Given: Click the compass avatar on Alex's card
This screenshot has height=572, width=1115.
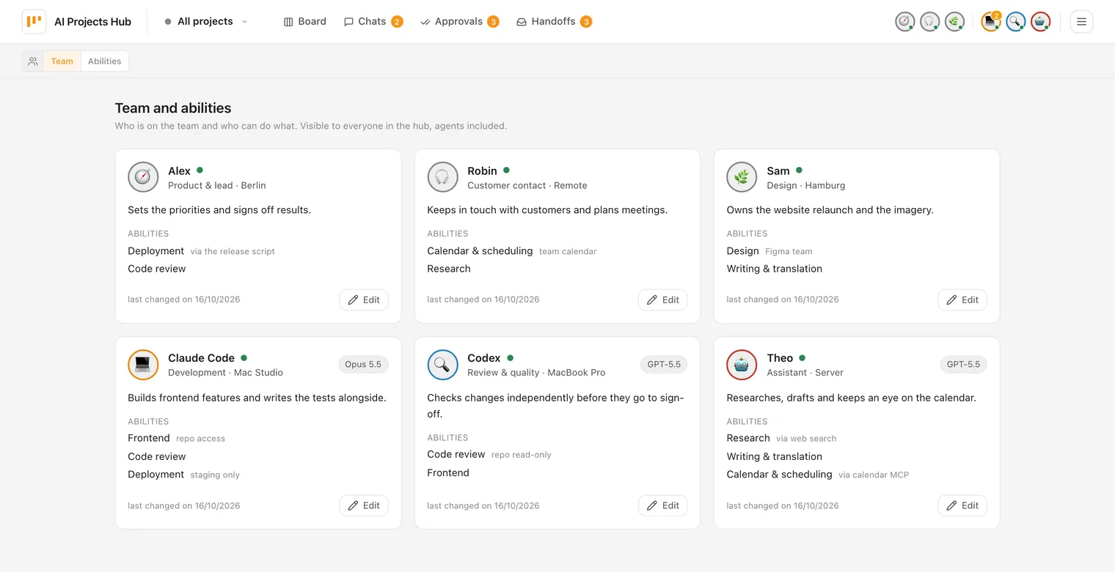Looking at the screenshot, I should pyautogui.click(x=143, y=177).
